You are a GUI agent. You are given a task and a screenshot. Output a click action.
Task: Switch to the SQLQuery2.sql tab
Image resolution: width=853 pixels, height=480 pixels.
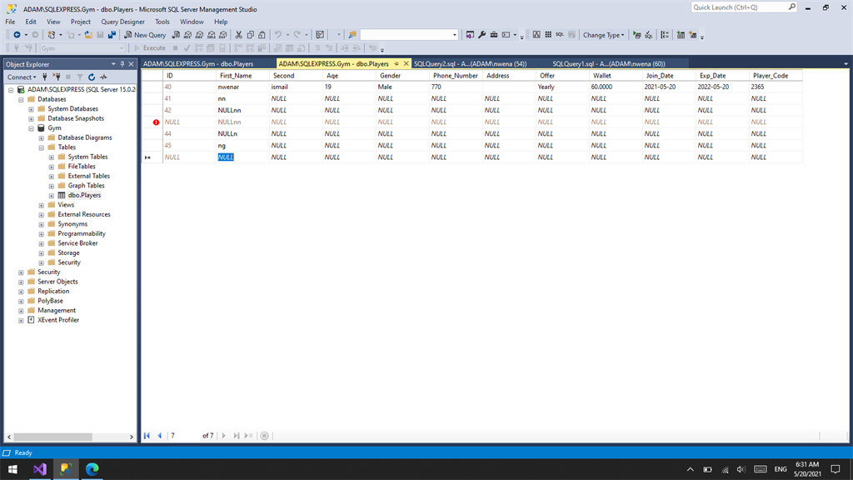coord(470,63)
